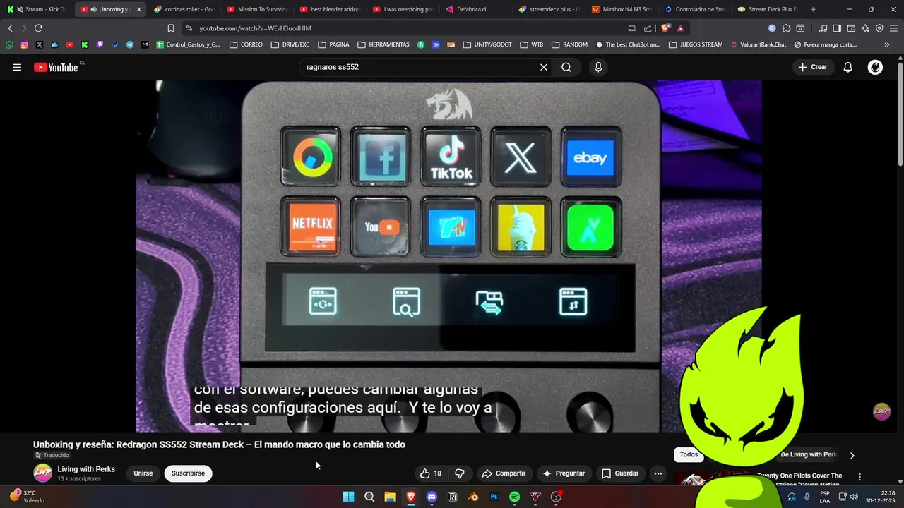
Task: Subscribe with the Suscribirse button
Action: (188, 473)
